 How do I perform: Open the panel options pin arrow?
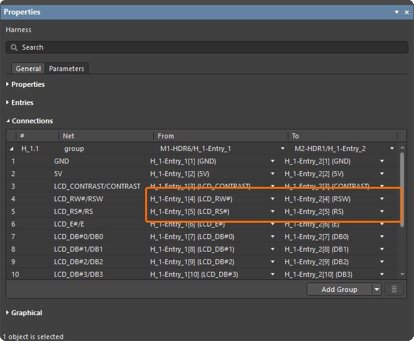[396, 12]
